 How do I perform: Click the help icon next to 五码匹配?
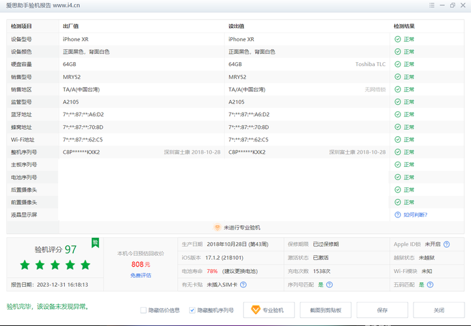click(430, 285)
